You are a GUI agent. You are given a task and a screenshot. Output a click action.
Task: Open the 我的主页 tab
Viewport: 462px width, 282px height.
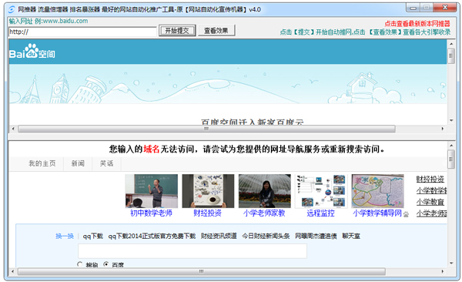click(42, 163)
